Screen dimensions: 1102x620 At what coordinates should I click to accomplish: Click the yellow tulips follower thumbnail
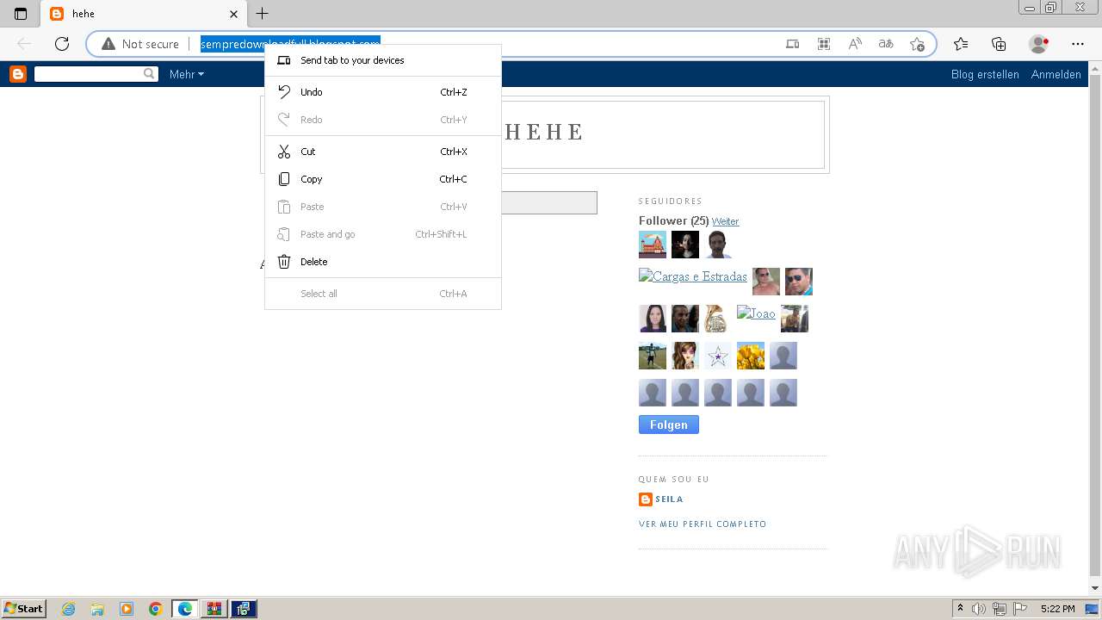point(751,356)
